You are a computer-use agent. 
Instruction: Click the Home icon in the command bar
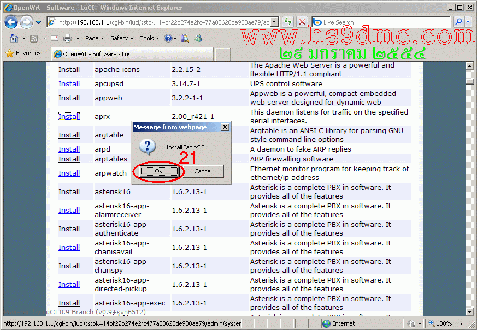[14, 38]
